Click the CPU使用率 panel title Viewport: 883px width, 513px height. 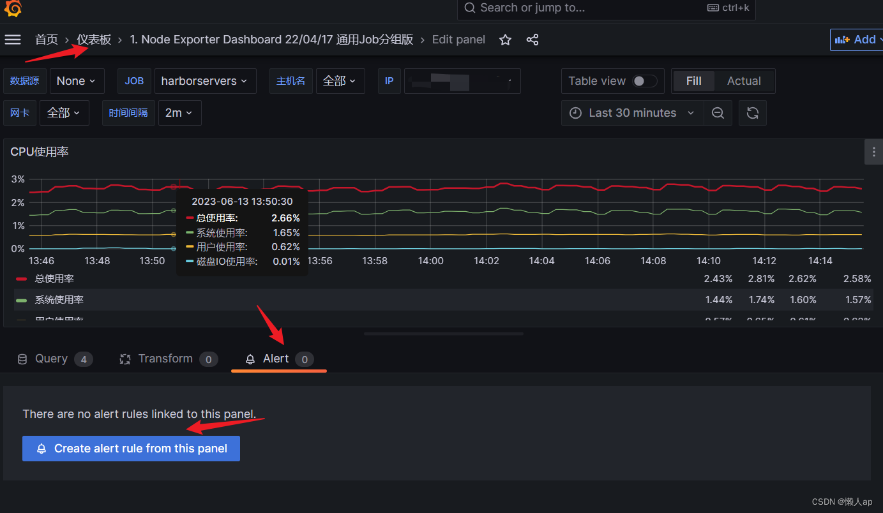[x=40, y=152]
